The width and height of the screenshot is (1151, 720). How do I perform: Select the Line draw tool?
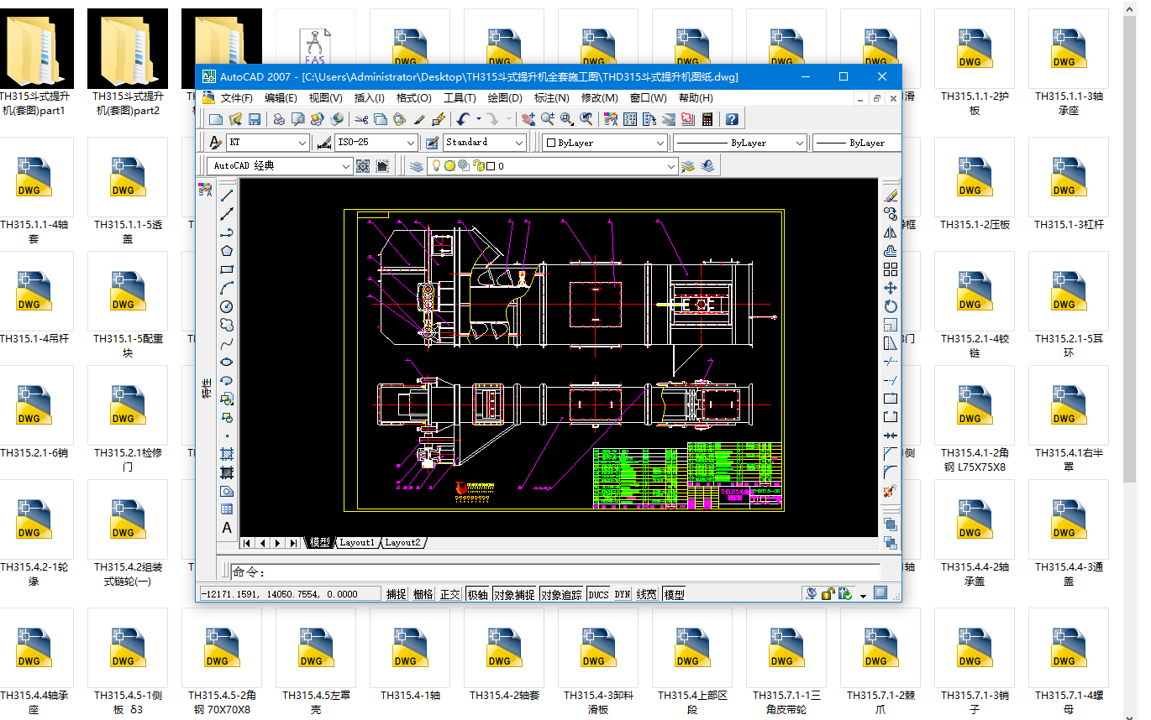(227, 196)
